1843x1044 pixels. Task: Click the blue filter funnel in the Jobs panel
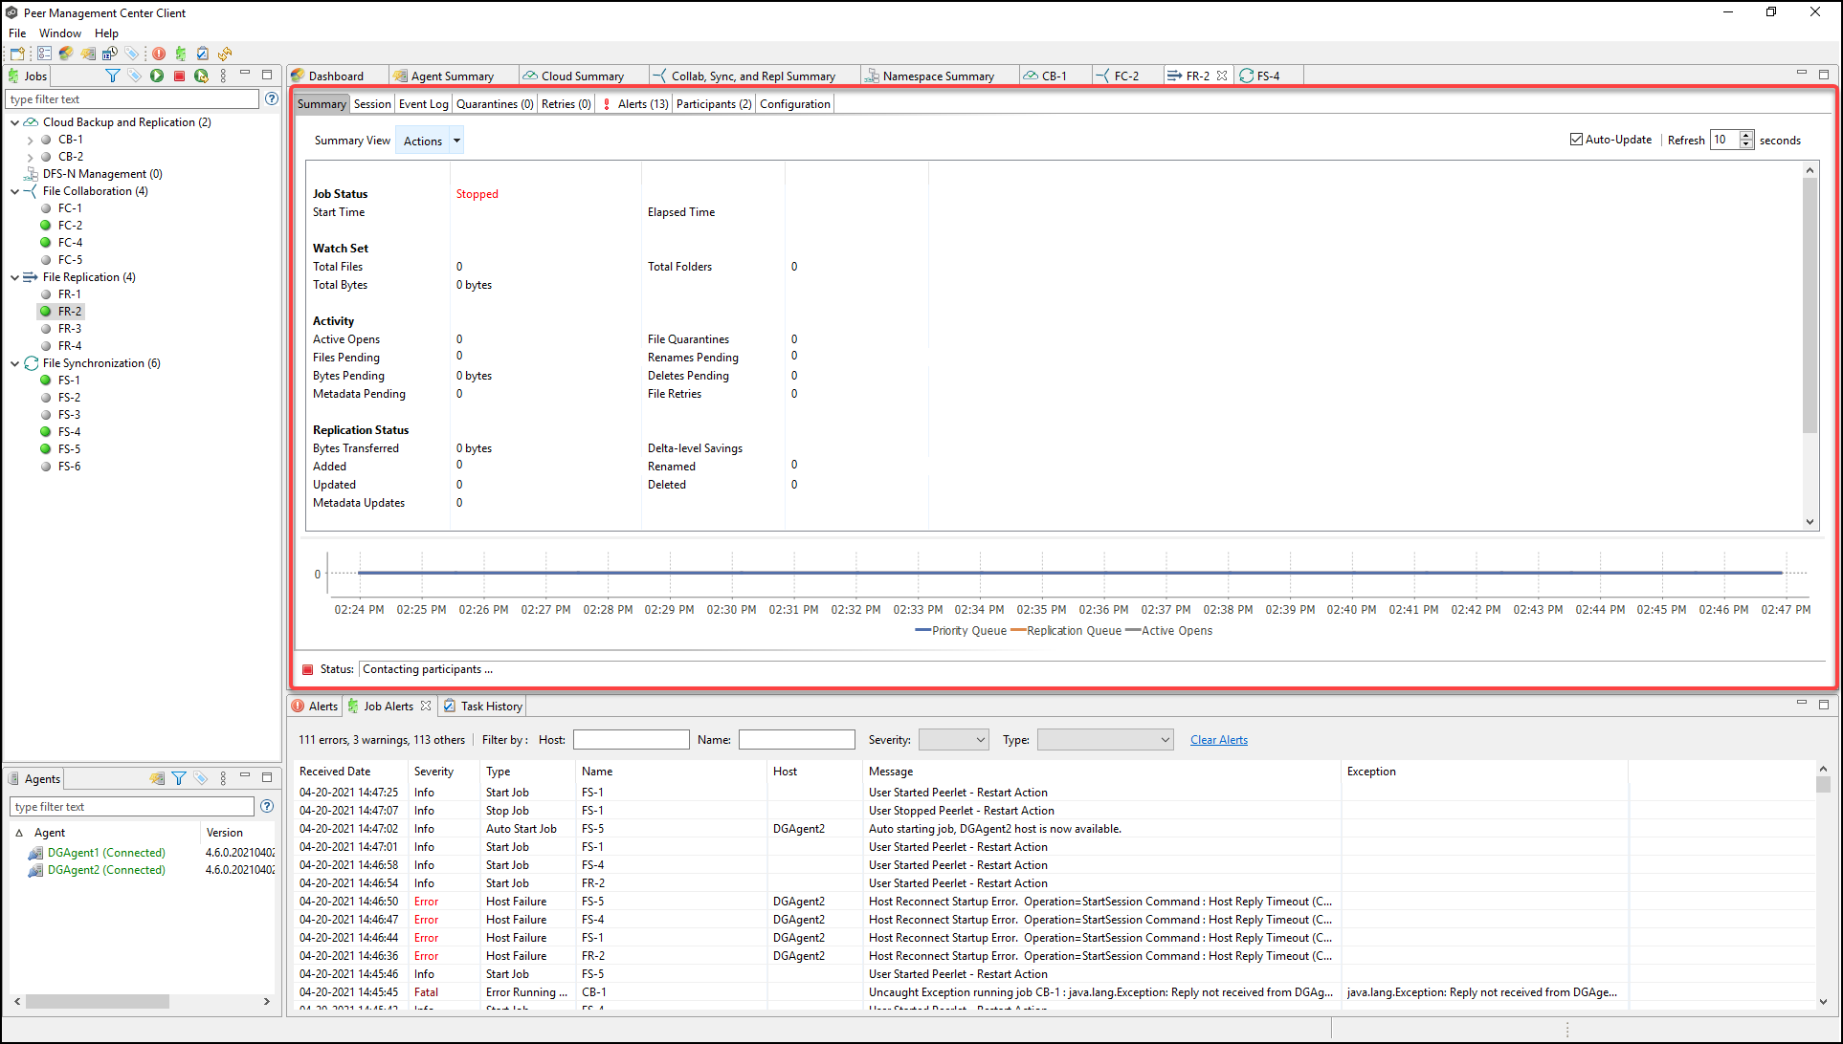pyautogui.click(x=112, y=76)
